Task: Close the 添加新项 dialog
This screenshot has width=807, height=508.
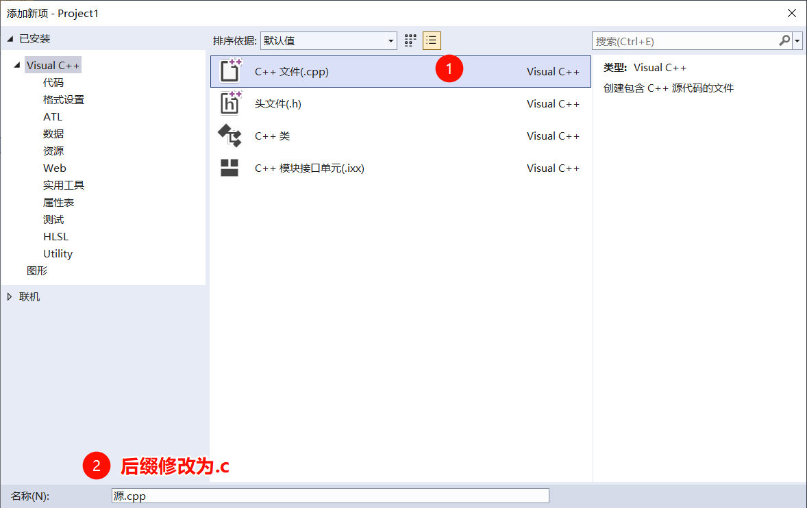Action: (x=792, y=13)
